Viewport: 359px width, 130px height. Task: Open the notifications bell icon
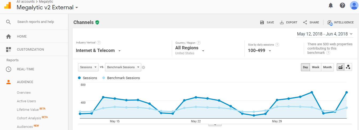coord(331,5)
